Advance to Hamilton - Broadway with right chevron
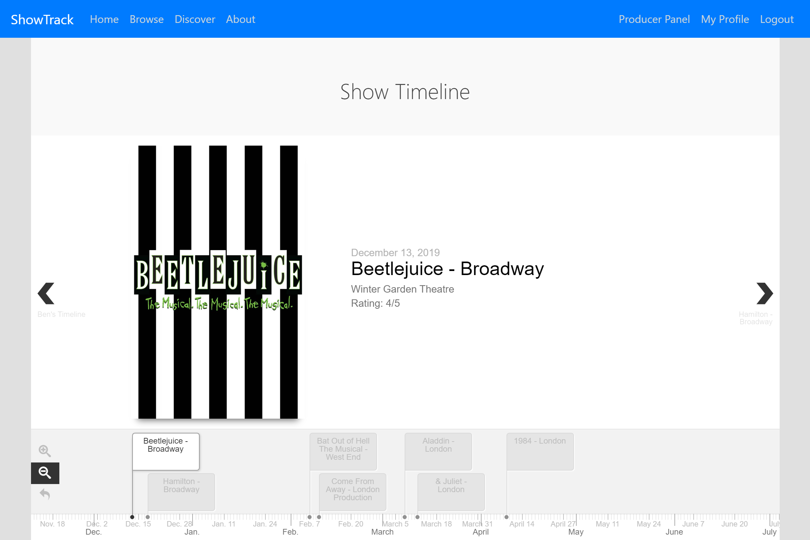Screen dimensions: 810x540 tap(765, 293)
